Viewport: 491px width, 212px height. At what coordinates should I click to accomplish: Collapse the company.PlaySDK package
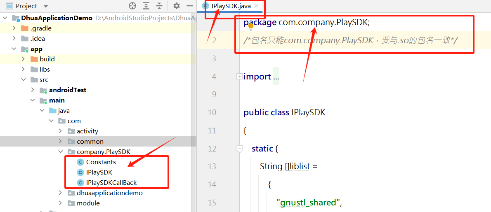click(60, 152)
